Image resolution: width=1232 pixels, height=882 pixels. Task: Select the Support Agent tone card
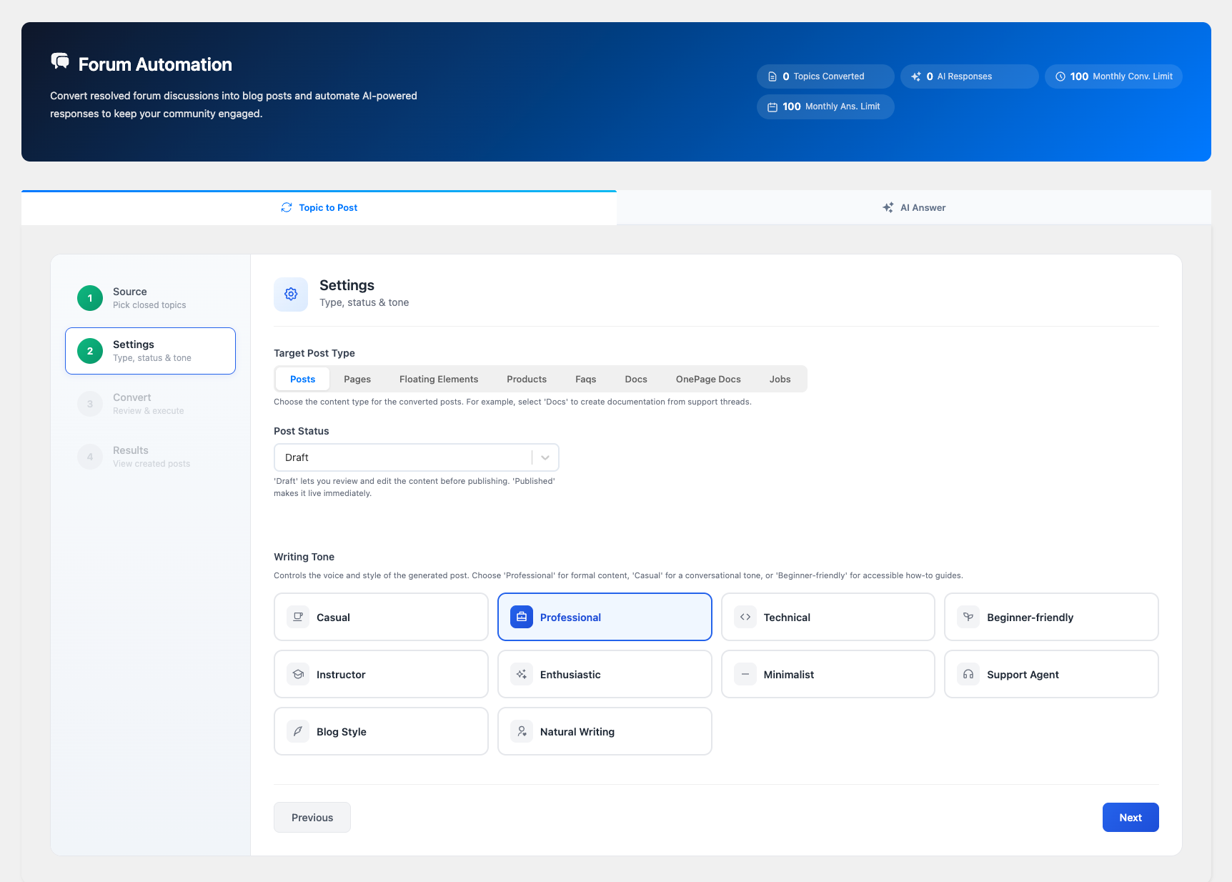click(x=1051, y=674)
